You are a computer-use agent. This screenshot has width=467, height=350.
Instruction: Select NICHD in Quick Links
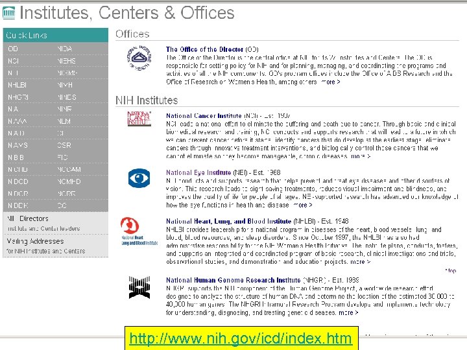18,169
